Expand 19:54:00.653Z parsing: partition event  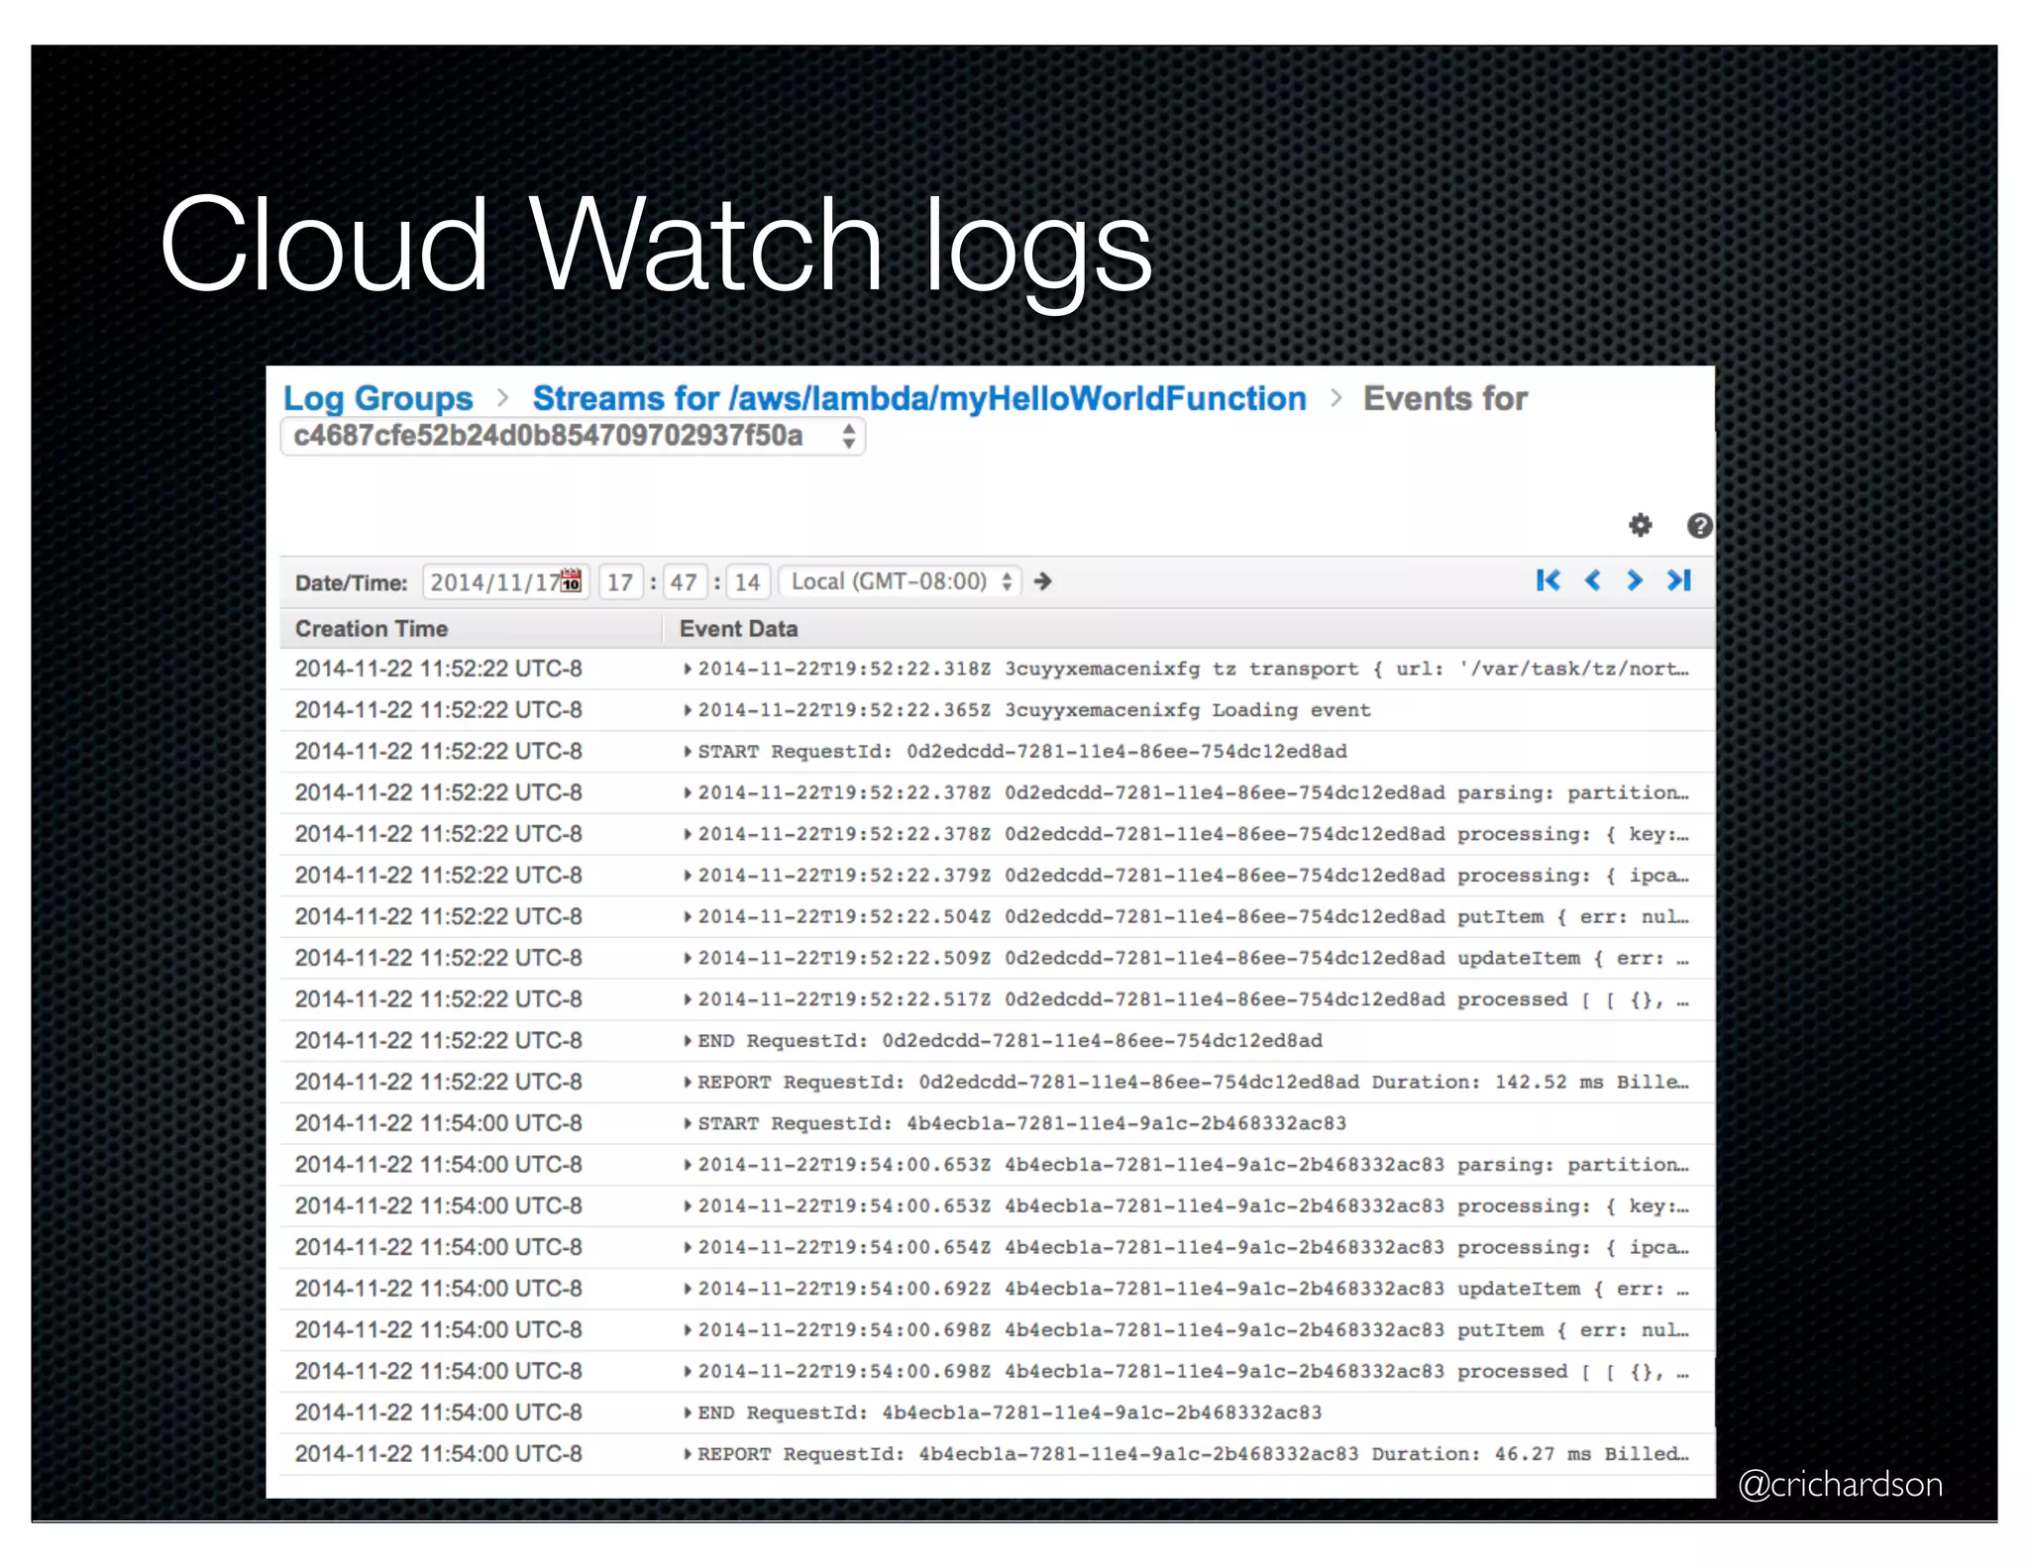[688, 1165]
